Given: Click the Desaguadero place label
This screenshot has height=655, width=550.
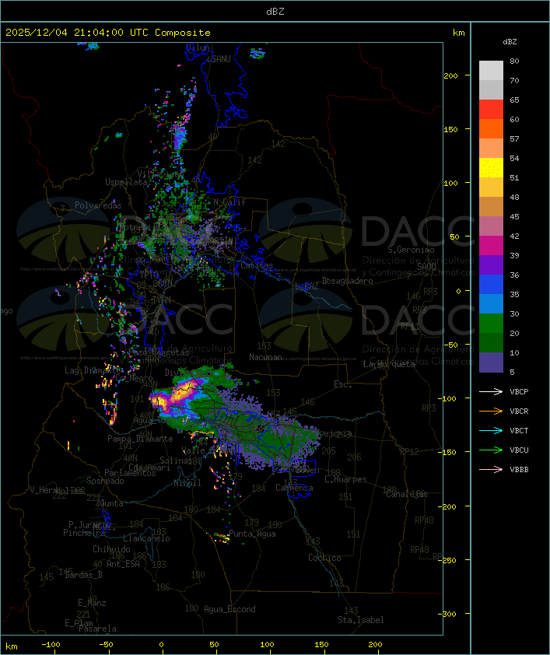Looking at the screenshot, I should point(347,281).
